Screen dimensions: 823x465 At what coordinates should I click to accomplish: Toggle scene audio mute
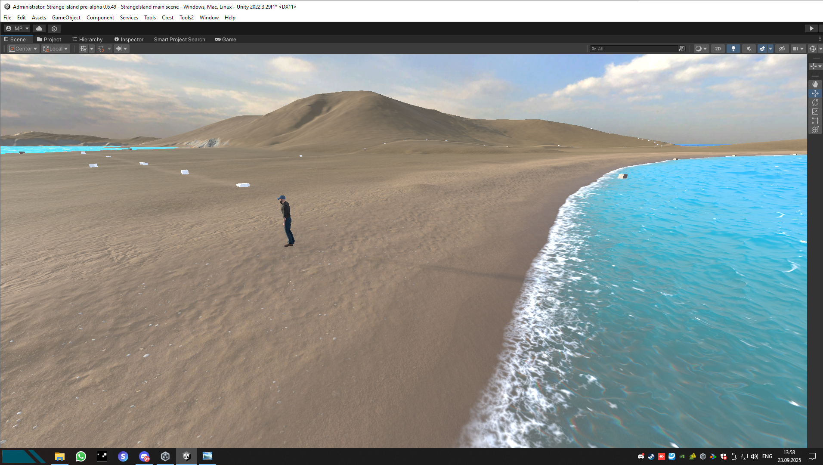click(749, 49)
